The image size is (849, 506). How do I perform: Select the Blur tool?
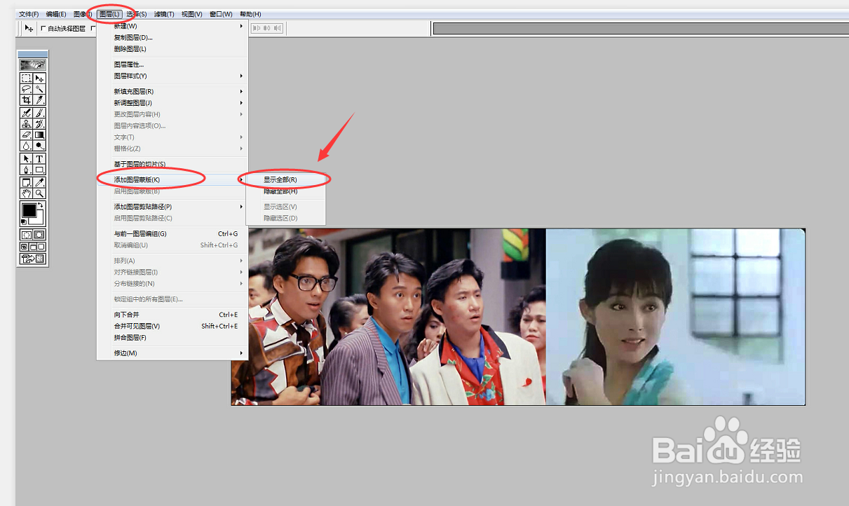pyautogui.click(x=26, y=146)
